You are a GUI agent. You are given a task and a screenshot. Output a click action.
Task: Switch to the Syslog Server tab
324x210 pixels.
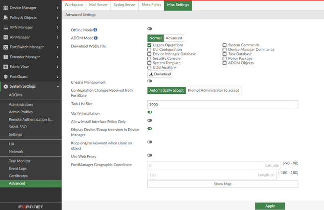coord(124,5)
